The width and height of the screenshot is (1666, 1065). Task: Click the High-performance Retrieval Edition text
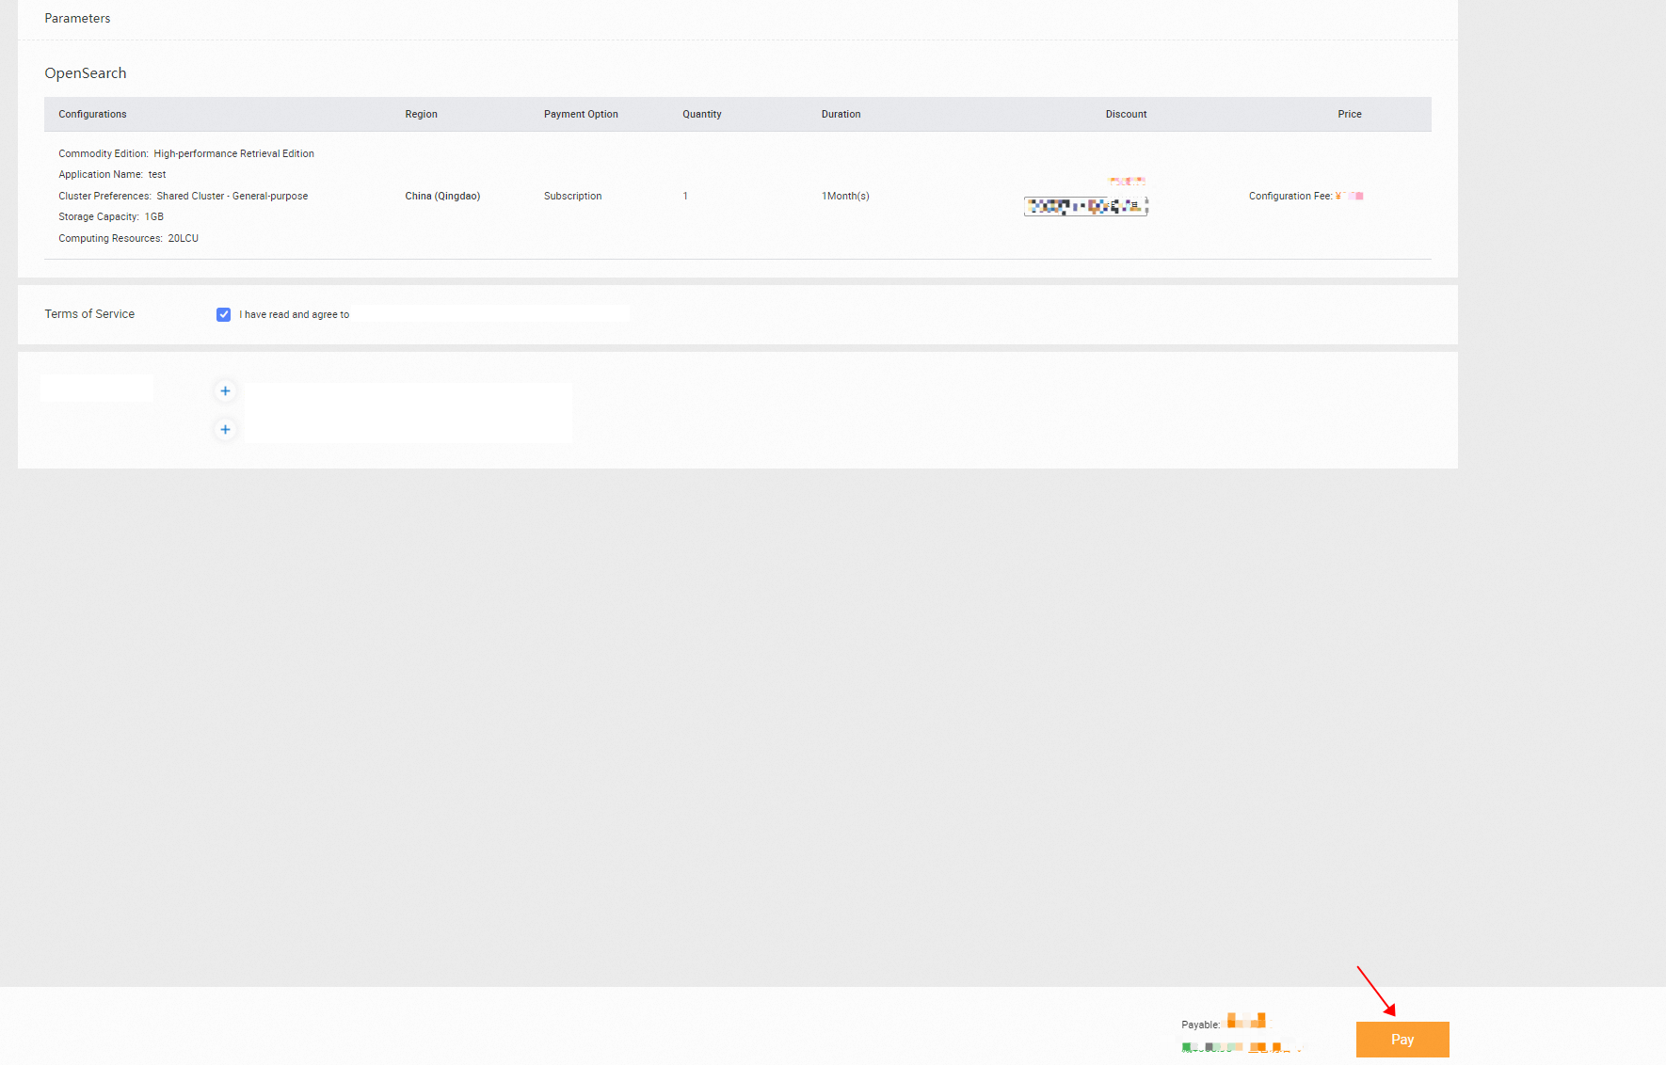tap(233, 153)
